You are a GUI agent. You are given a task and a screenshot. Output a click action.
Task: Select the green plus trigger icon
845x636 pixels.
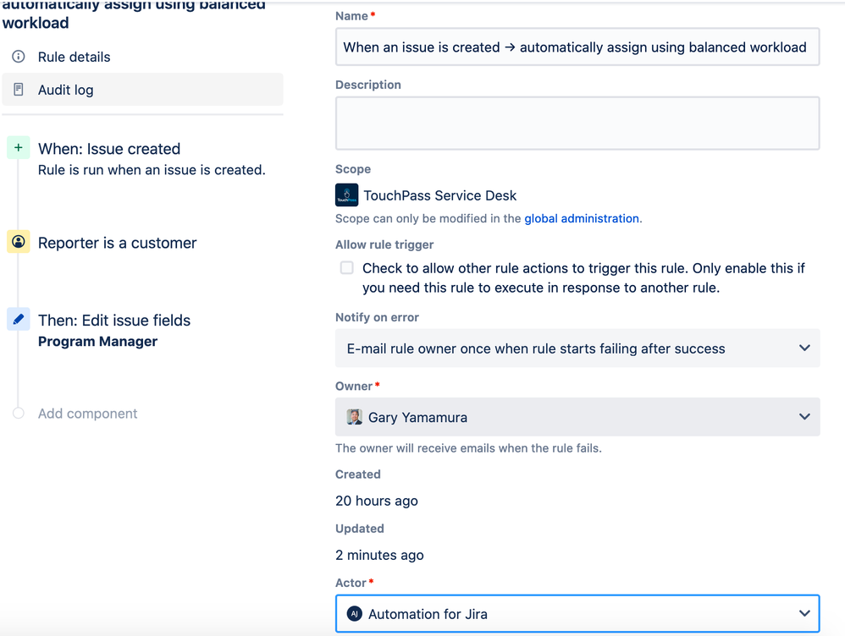pos(19,147)
